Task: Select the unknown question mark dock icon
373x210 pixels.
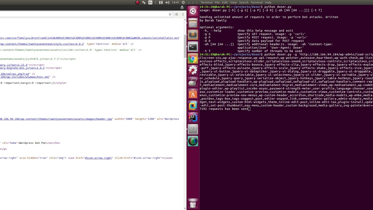Action: pyautogui.click(x=193, y=129)
